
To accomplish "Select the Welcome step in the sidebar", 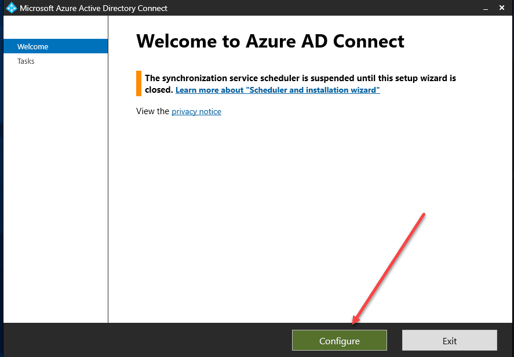I will pos(56,46).
